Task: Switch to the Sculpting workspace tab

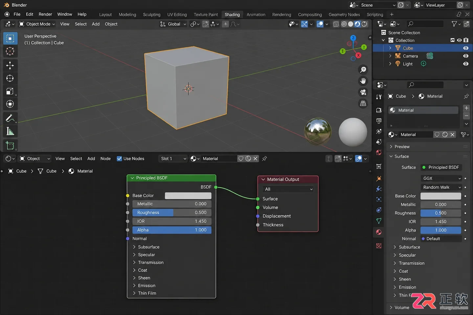Action: click(x=151, y=14)
